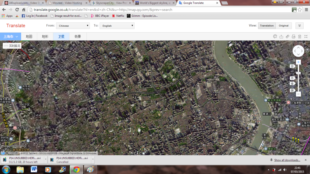Expand the 上海市 city selector
Screen dimensions: 310x174
11,37
